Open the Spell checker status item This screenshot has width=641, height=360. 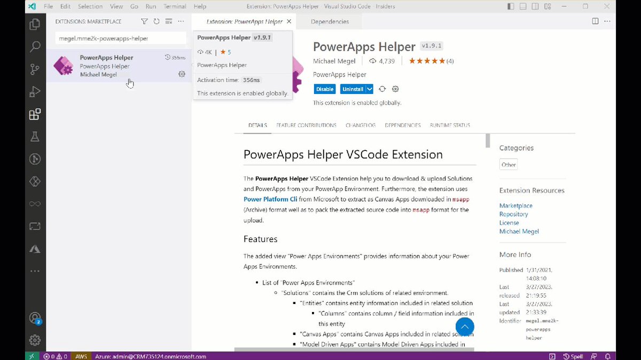pyautogui.click(x=573, y=356)
